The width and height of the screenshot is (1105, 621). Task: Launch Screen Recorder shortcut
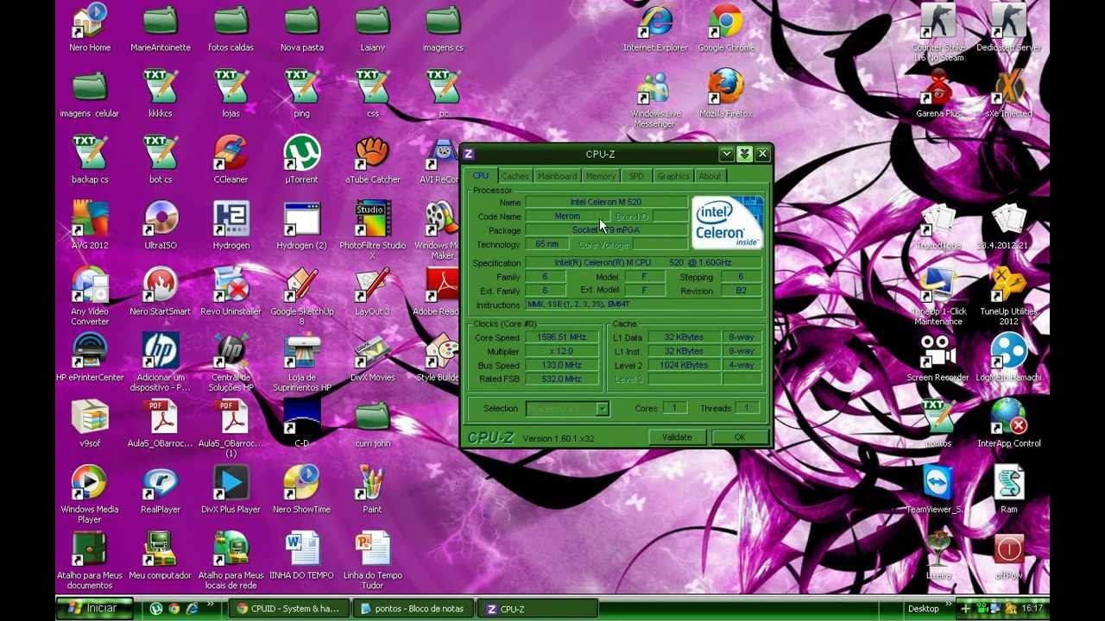pos(938,358)
